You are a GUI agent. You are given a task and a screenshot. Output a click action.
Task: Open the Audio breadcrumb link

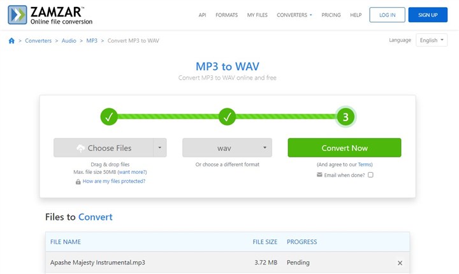coord(69,41)
